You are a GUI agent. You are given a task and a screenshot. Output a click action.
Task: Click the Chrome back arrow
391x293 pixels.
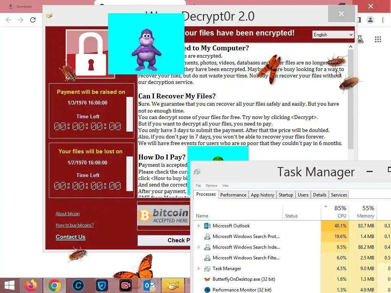(8, 20)
